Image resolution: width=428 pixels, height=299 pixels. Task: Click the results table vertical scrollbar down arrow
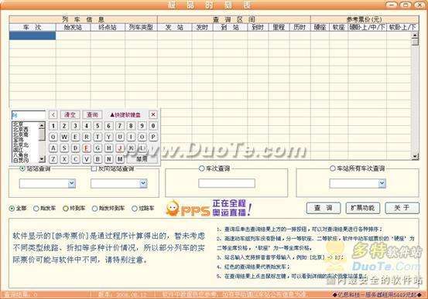[415, 156]
